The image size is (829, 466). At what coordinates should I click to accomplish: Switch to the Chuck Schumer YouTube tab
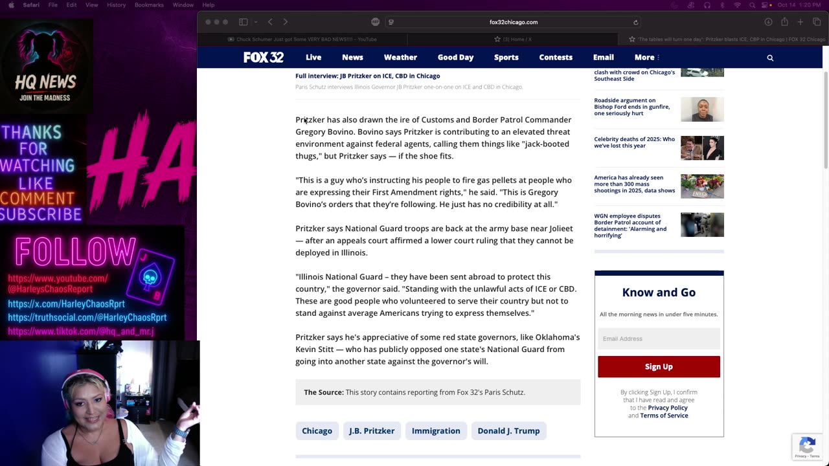pos(301,39)
